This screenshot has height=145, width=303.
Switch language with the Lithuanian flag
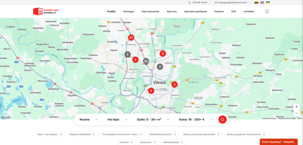pos(256,2)
